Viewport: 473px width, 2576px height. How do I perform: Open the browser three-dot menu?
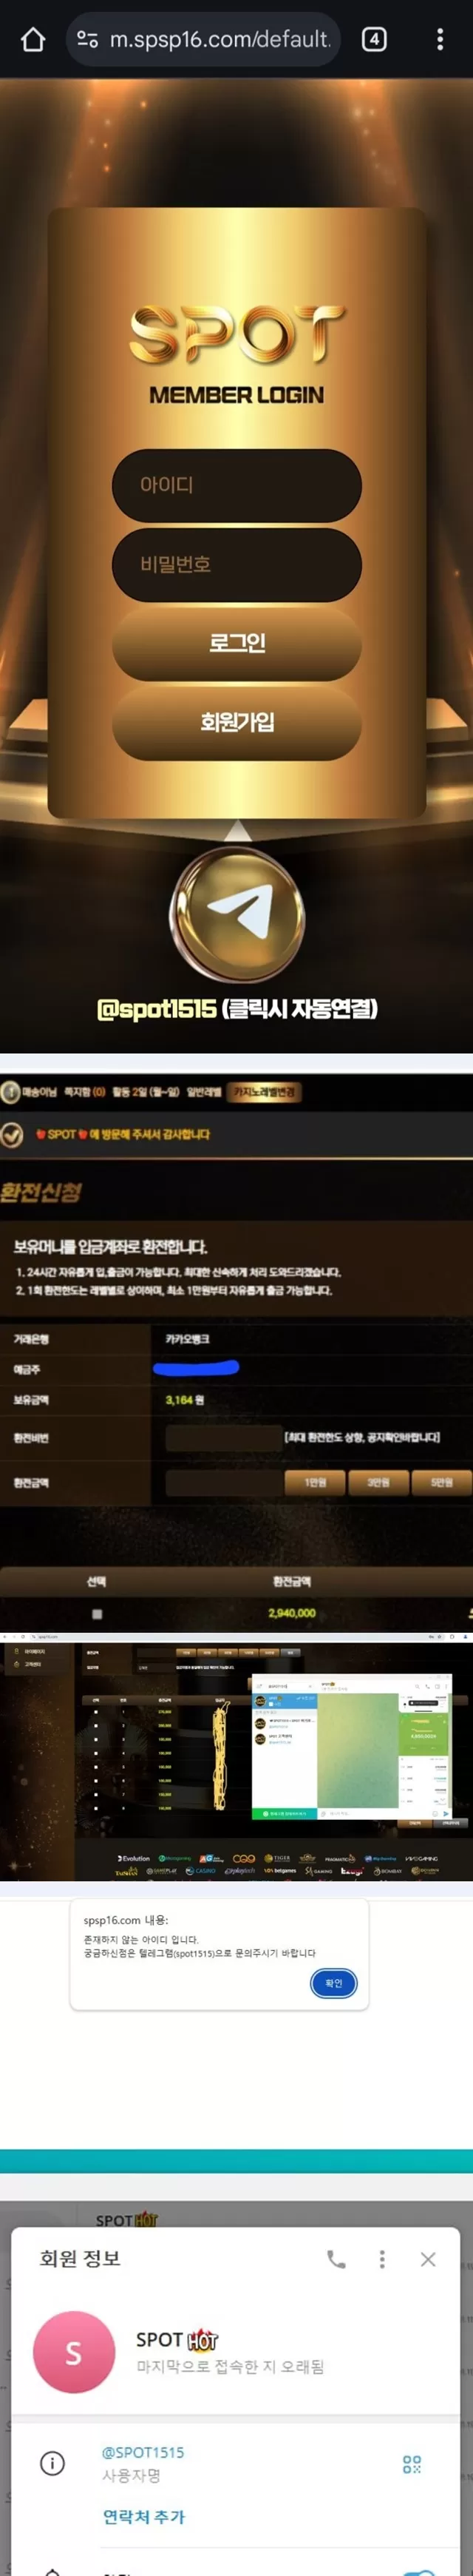pos(440,39)
